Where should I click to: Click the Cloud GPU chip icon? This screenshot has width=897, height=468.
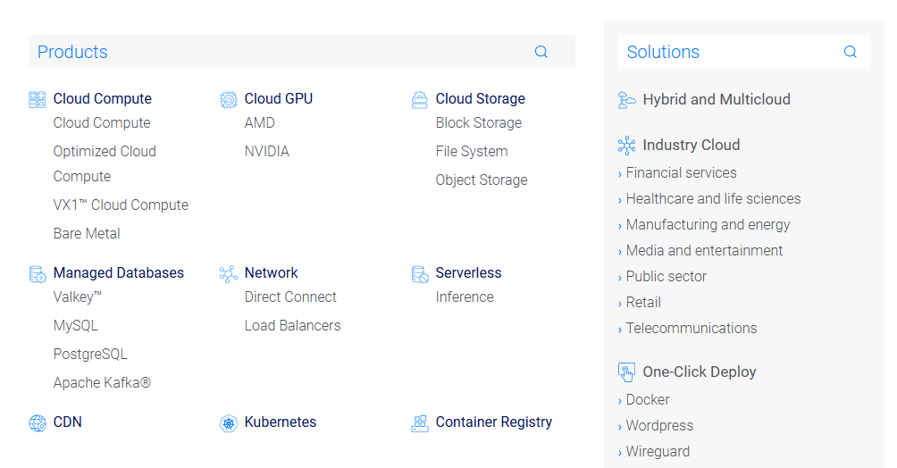228,99
